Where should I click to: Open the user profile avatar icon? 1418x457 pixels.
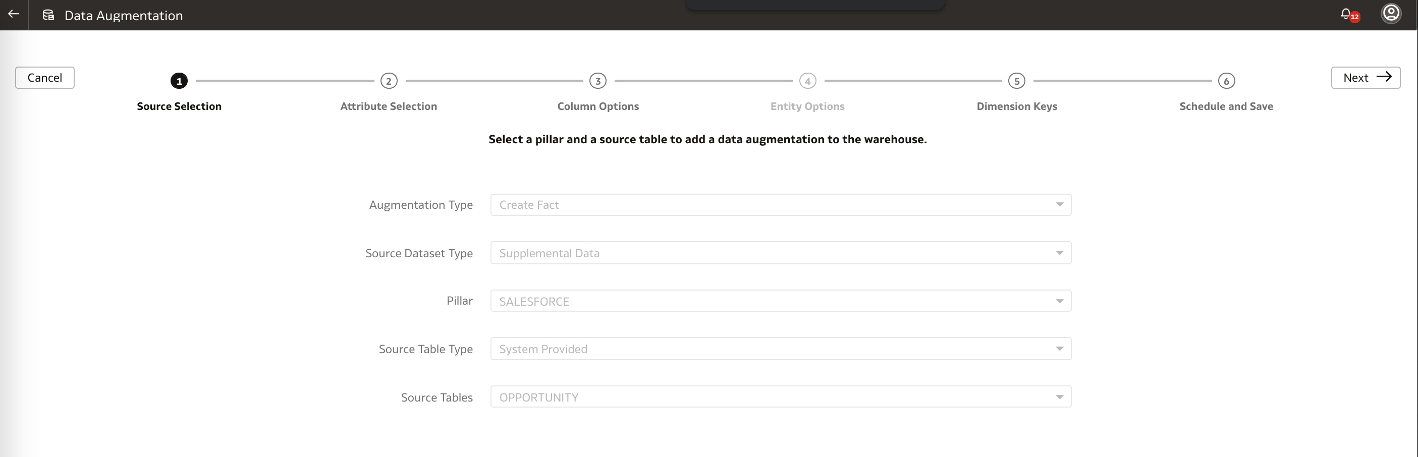pyautogui.click(x=1391, y=13)
